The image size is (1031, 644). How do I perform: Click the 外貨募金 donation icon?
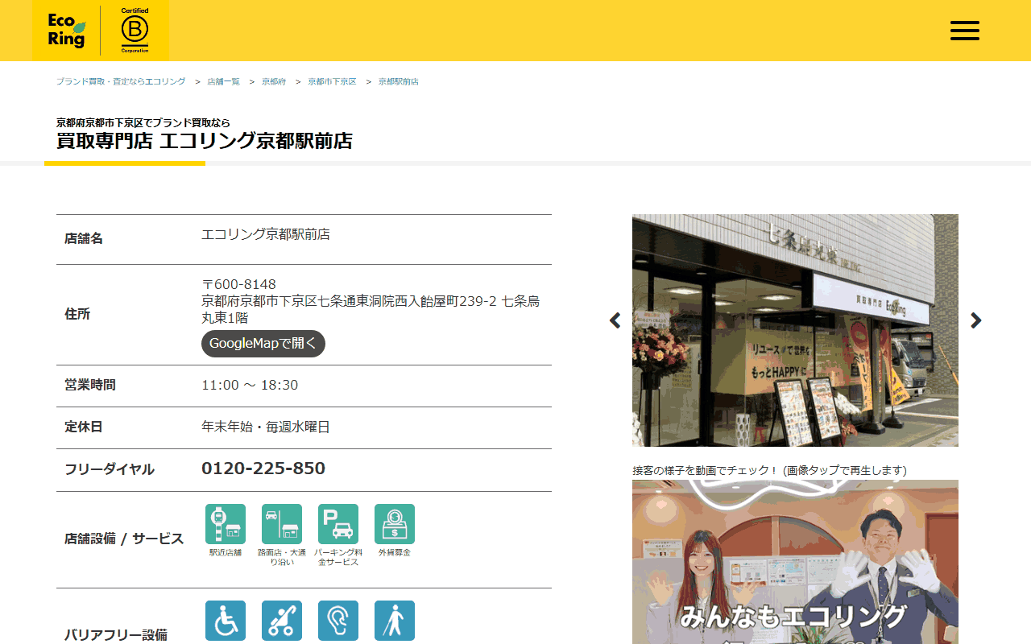(x=395, y=524)
